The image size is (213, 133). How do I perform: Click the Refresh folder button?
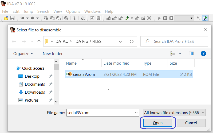(x=132, y=41)
